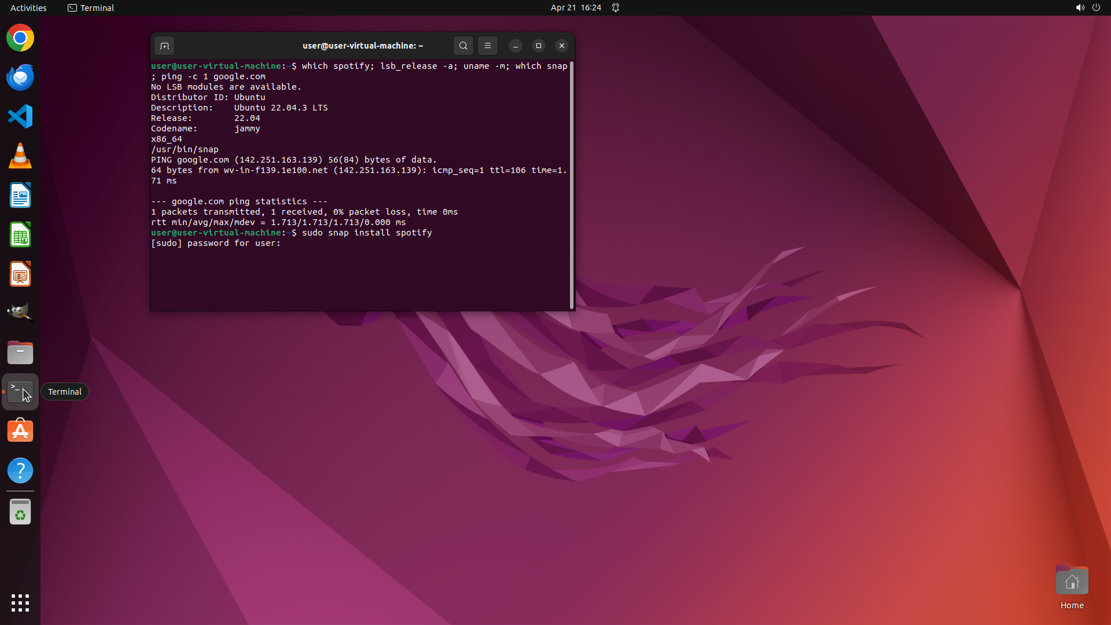
Task: Open the Trash in dock
Action: (20, 512)
